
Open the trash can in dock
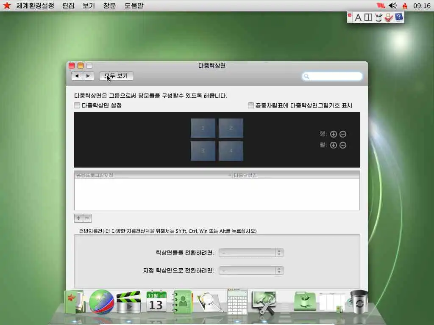click(x=359, y=302)
